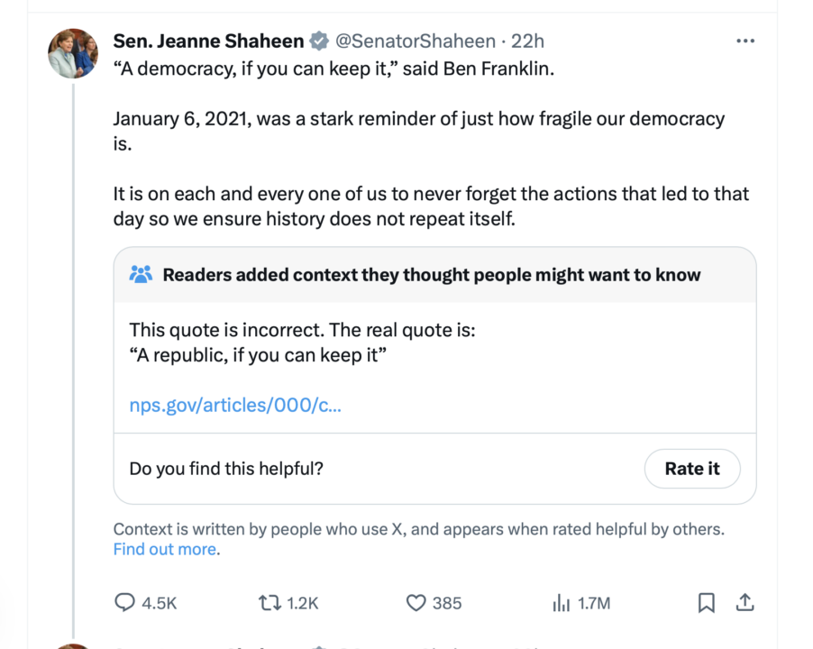Click the note text saying the quote is incorrect
Viewport: 813px width, 649px height.
point(302,330)
